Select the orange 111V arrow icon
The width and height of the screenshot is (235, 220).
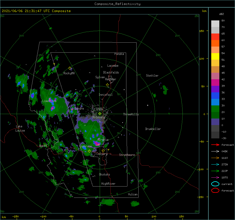coord(215,158)
